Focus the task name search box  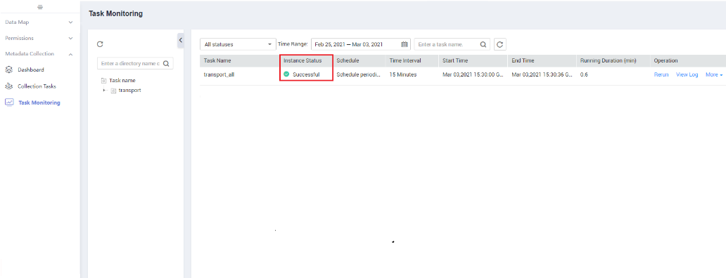click(452, 44)
